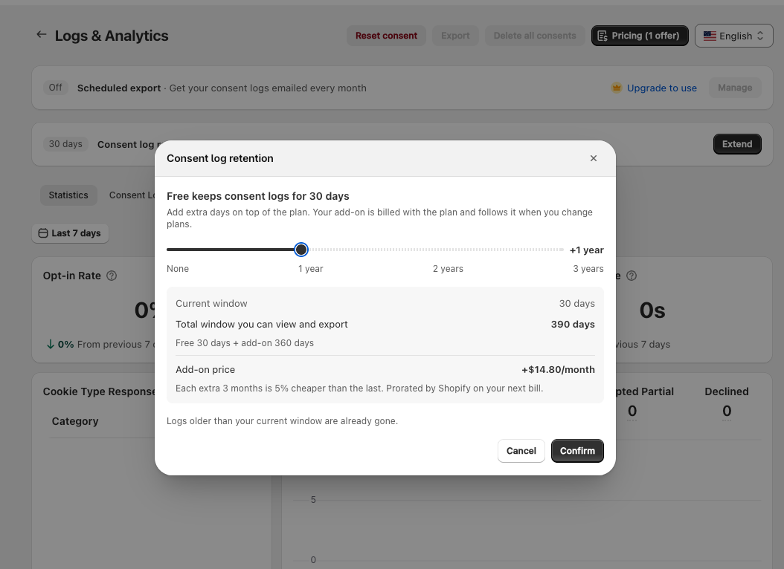Click the None slider label
The height and width of the screenshot is (569, 784).
(x=178, y=268)
